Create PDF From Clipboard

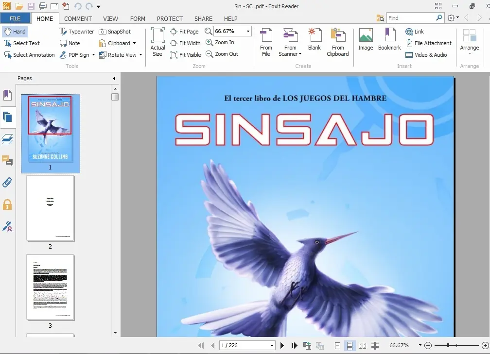pyautogui.click(x=338, y=42)
